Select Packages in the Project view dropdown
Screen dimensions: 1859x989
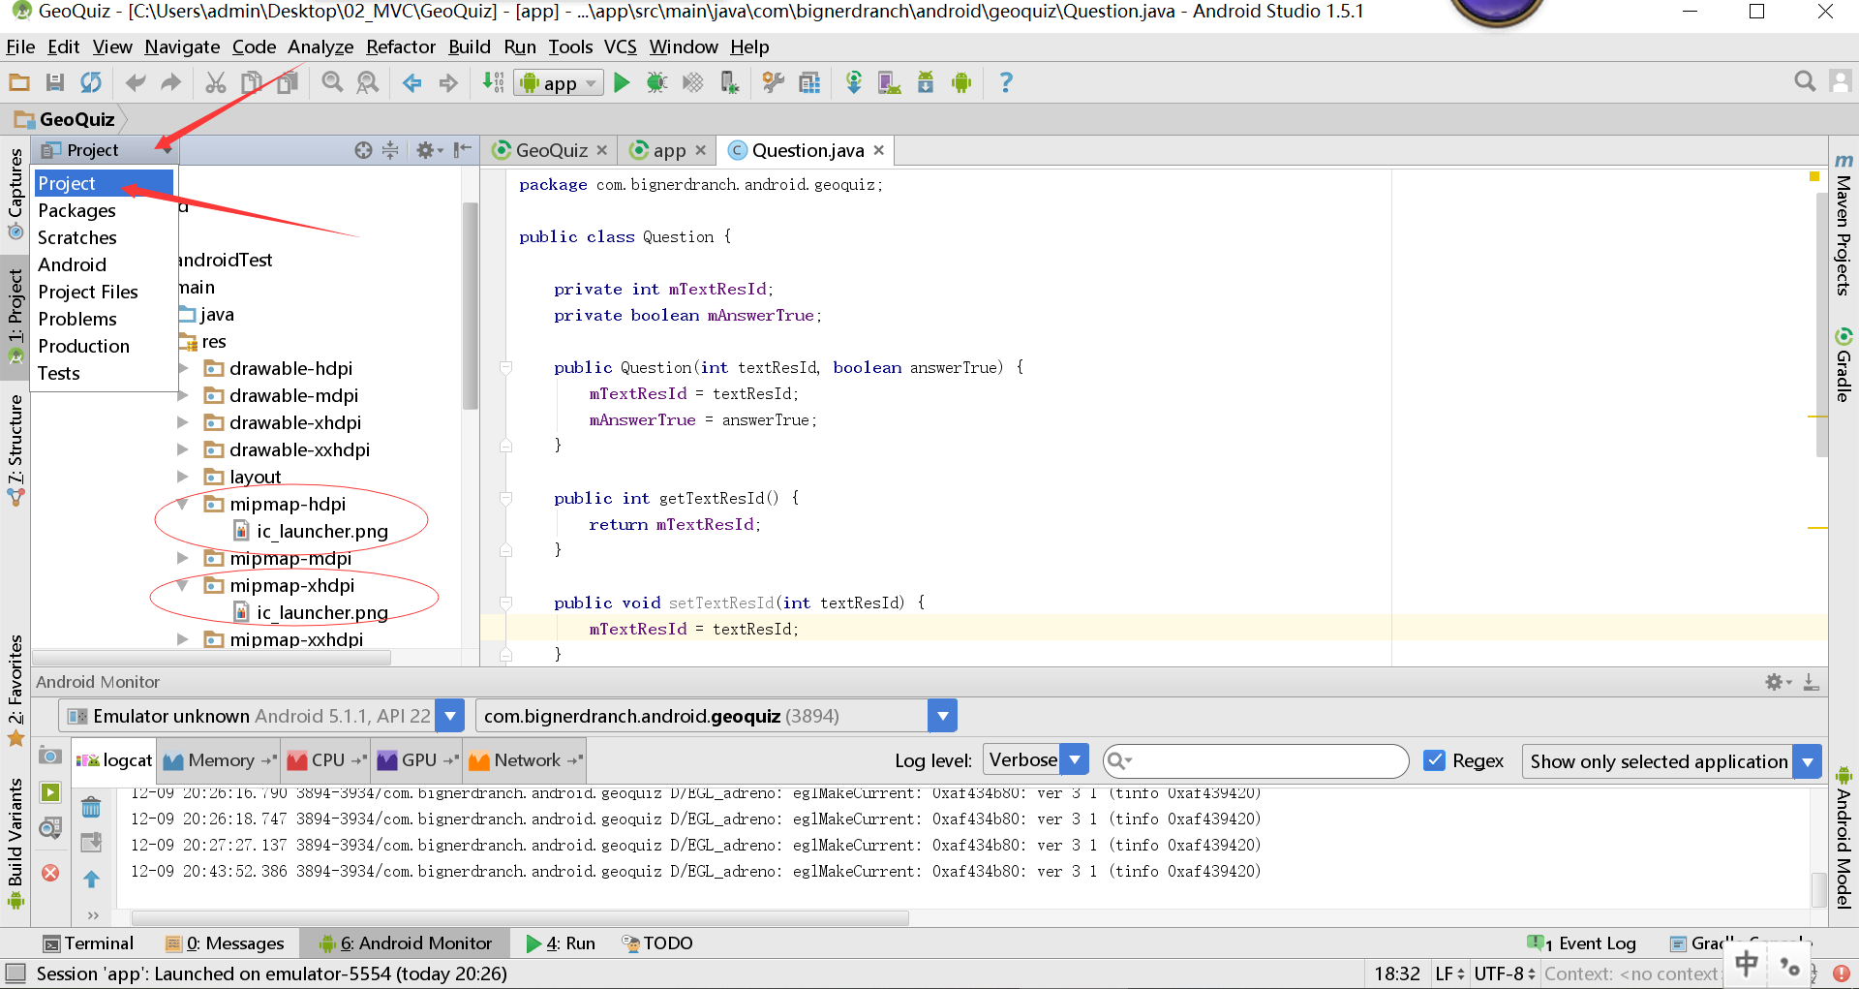[x=77, y=210]
